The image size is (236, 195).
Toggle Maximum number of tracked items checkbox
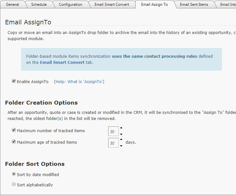[x=14, y=130]
